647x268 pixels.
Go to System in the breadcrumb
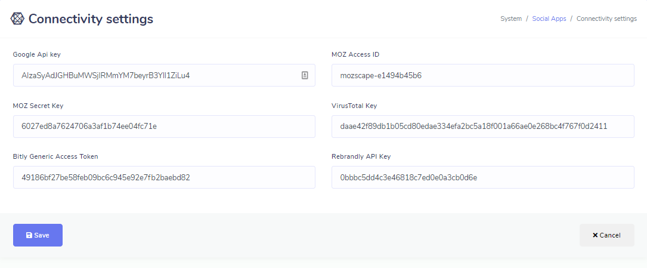pos(511,19)
